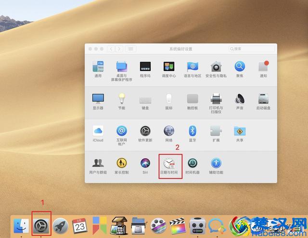Viewport: 308px width, 238px height.
Task: Open Software Update (软件更新) pane
Action: tap(145, 133)
